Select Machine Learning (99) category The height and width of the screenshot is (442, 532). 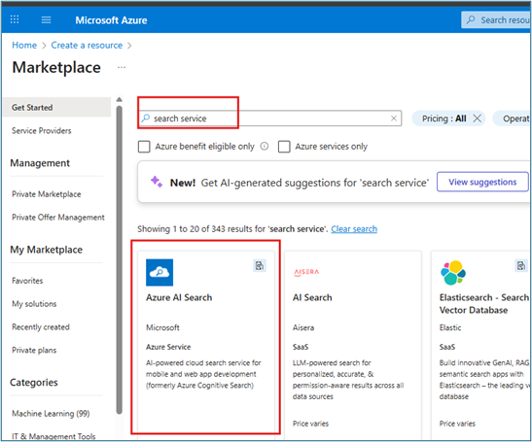[51, 414]
